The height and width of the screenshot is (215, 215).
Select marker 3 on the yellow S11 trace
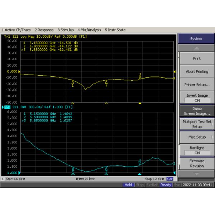(140, 76)
